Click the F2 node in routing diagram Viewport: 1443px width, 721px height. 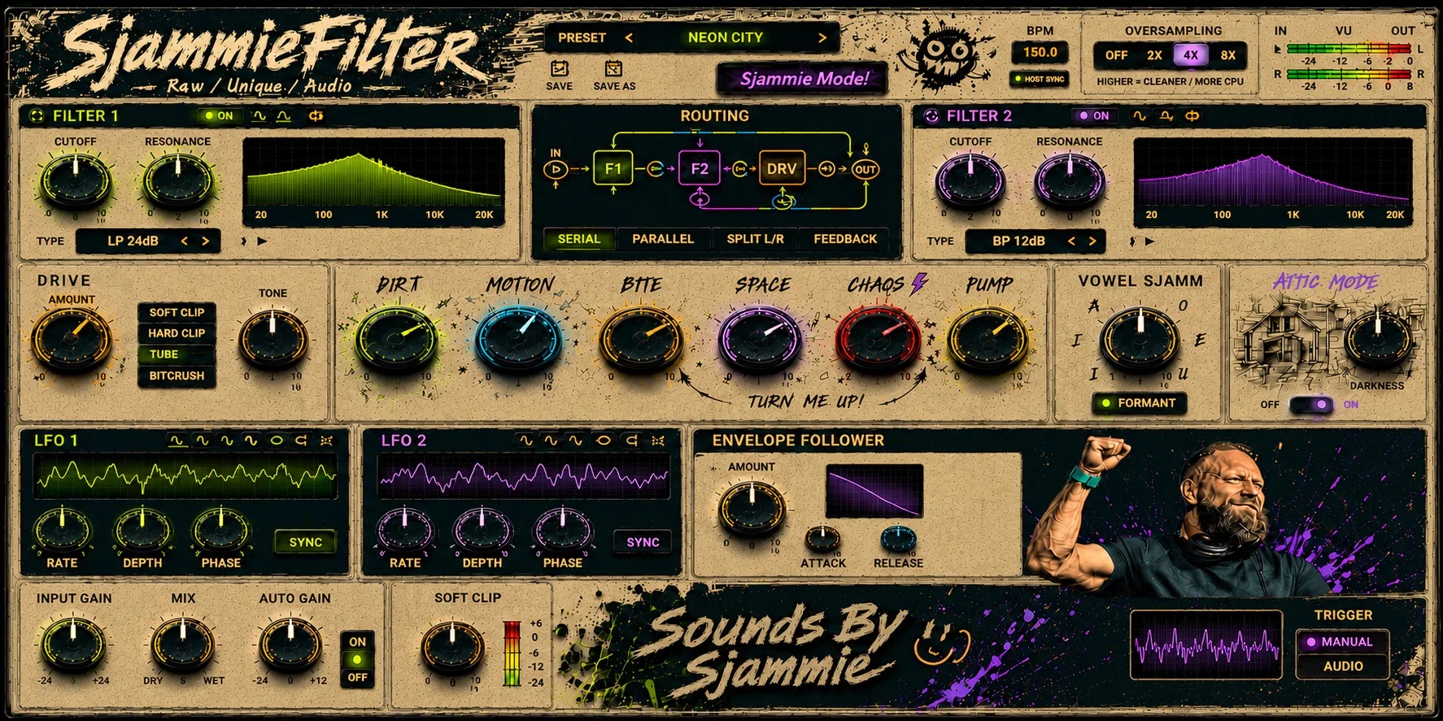(700, 169)
